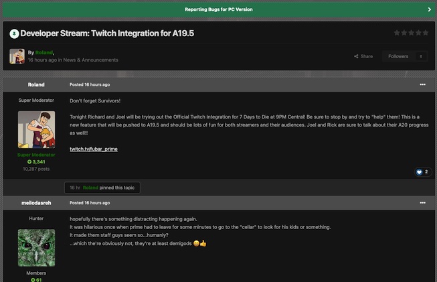
Task: Rate topic with the third star
Action: [410, 32]
